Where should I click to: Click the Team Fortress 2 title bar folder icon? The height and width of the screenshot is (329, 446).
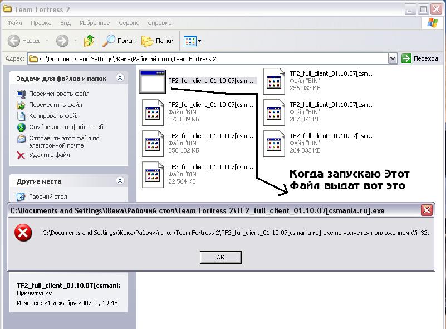(x=7, y=9)
